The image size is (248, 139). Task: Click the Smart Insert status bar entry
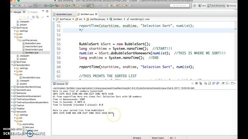coord(158,138)
